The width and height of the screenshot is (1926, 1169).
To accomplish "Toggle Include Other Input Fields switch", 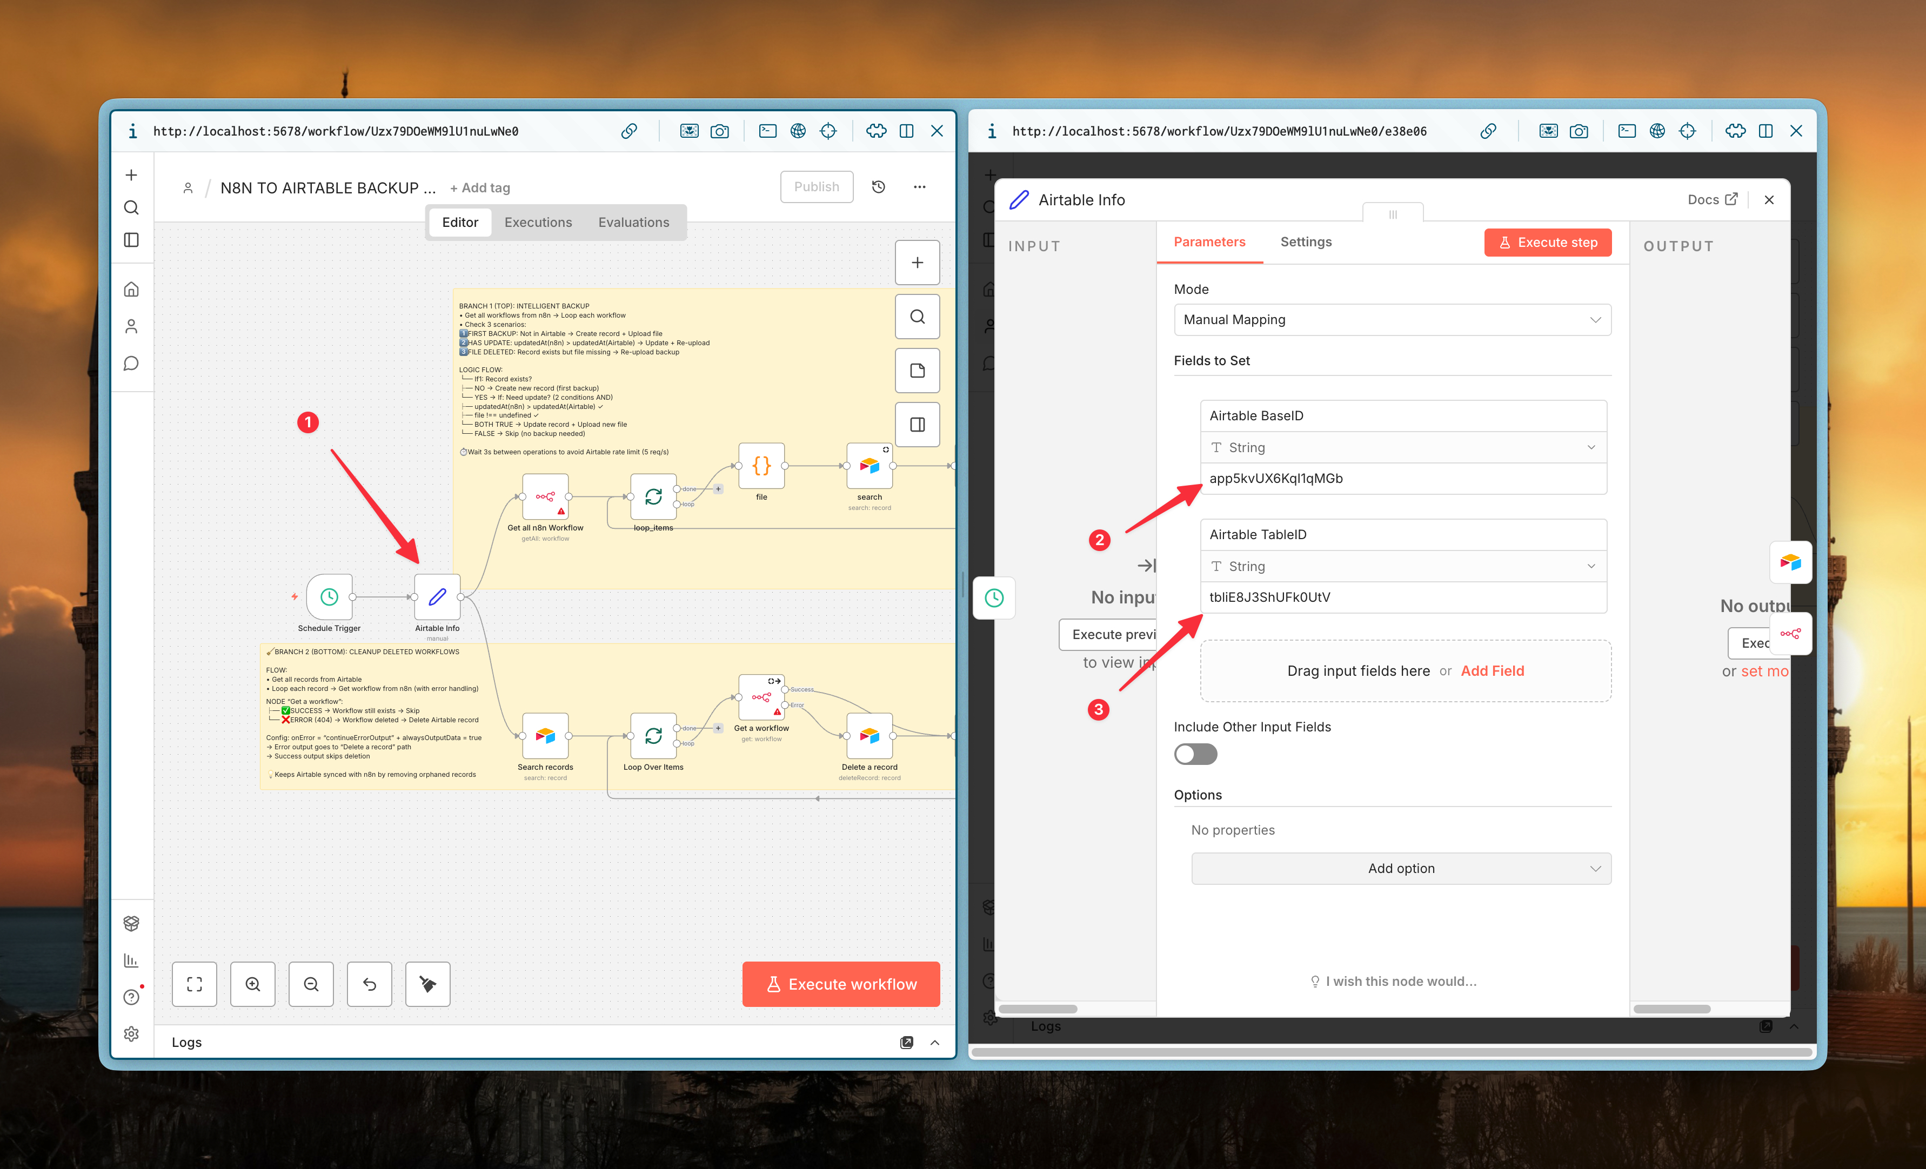I will [1195, 754].
